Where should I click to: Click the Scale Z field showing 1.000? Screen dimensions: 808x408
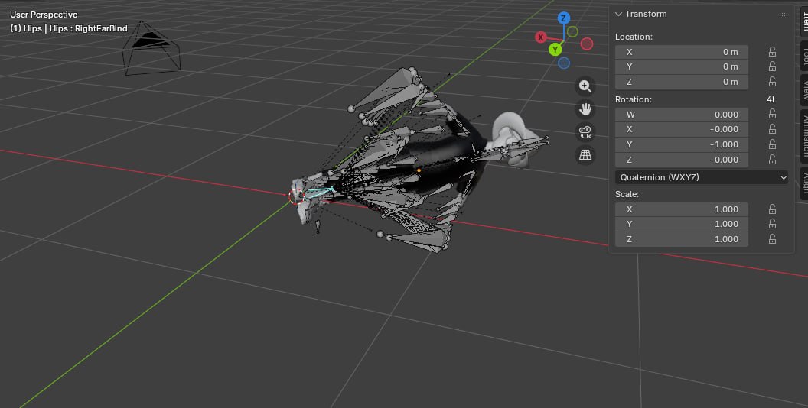point(681,239)
